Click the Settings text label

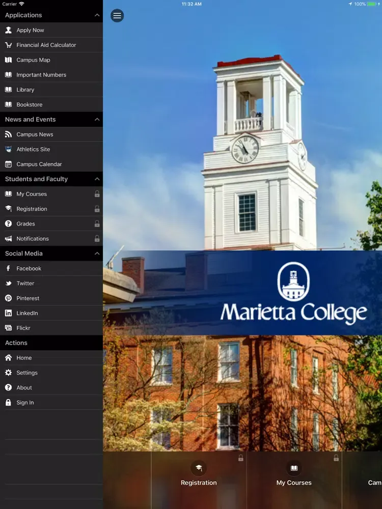click(27, 373)
